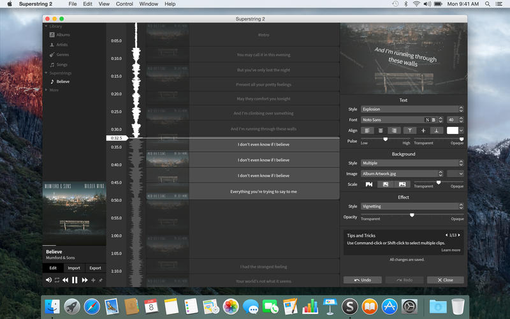Toggle normal (N) font weight

pos(427,120)
